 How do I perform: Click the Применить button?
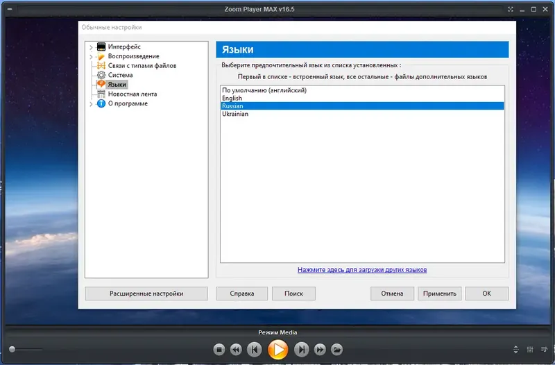[439, 294]
